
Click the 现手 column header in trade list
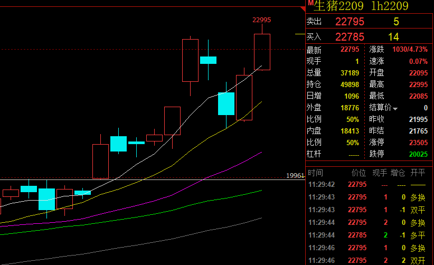(380, 173)
